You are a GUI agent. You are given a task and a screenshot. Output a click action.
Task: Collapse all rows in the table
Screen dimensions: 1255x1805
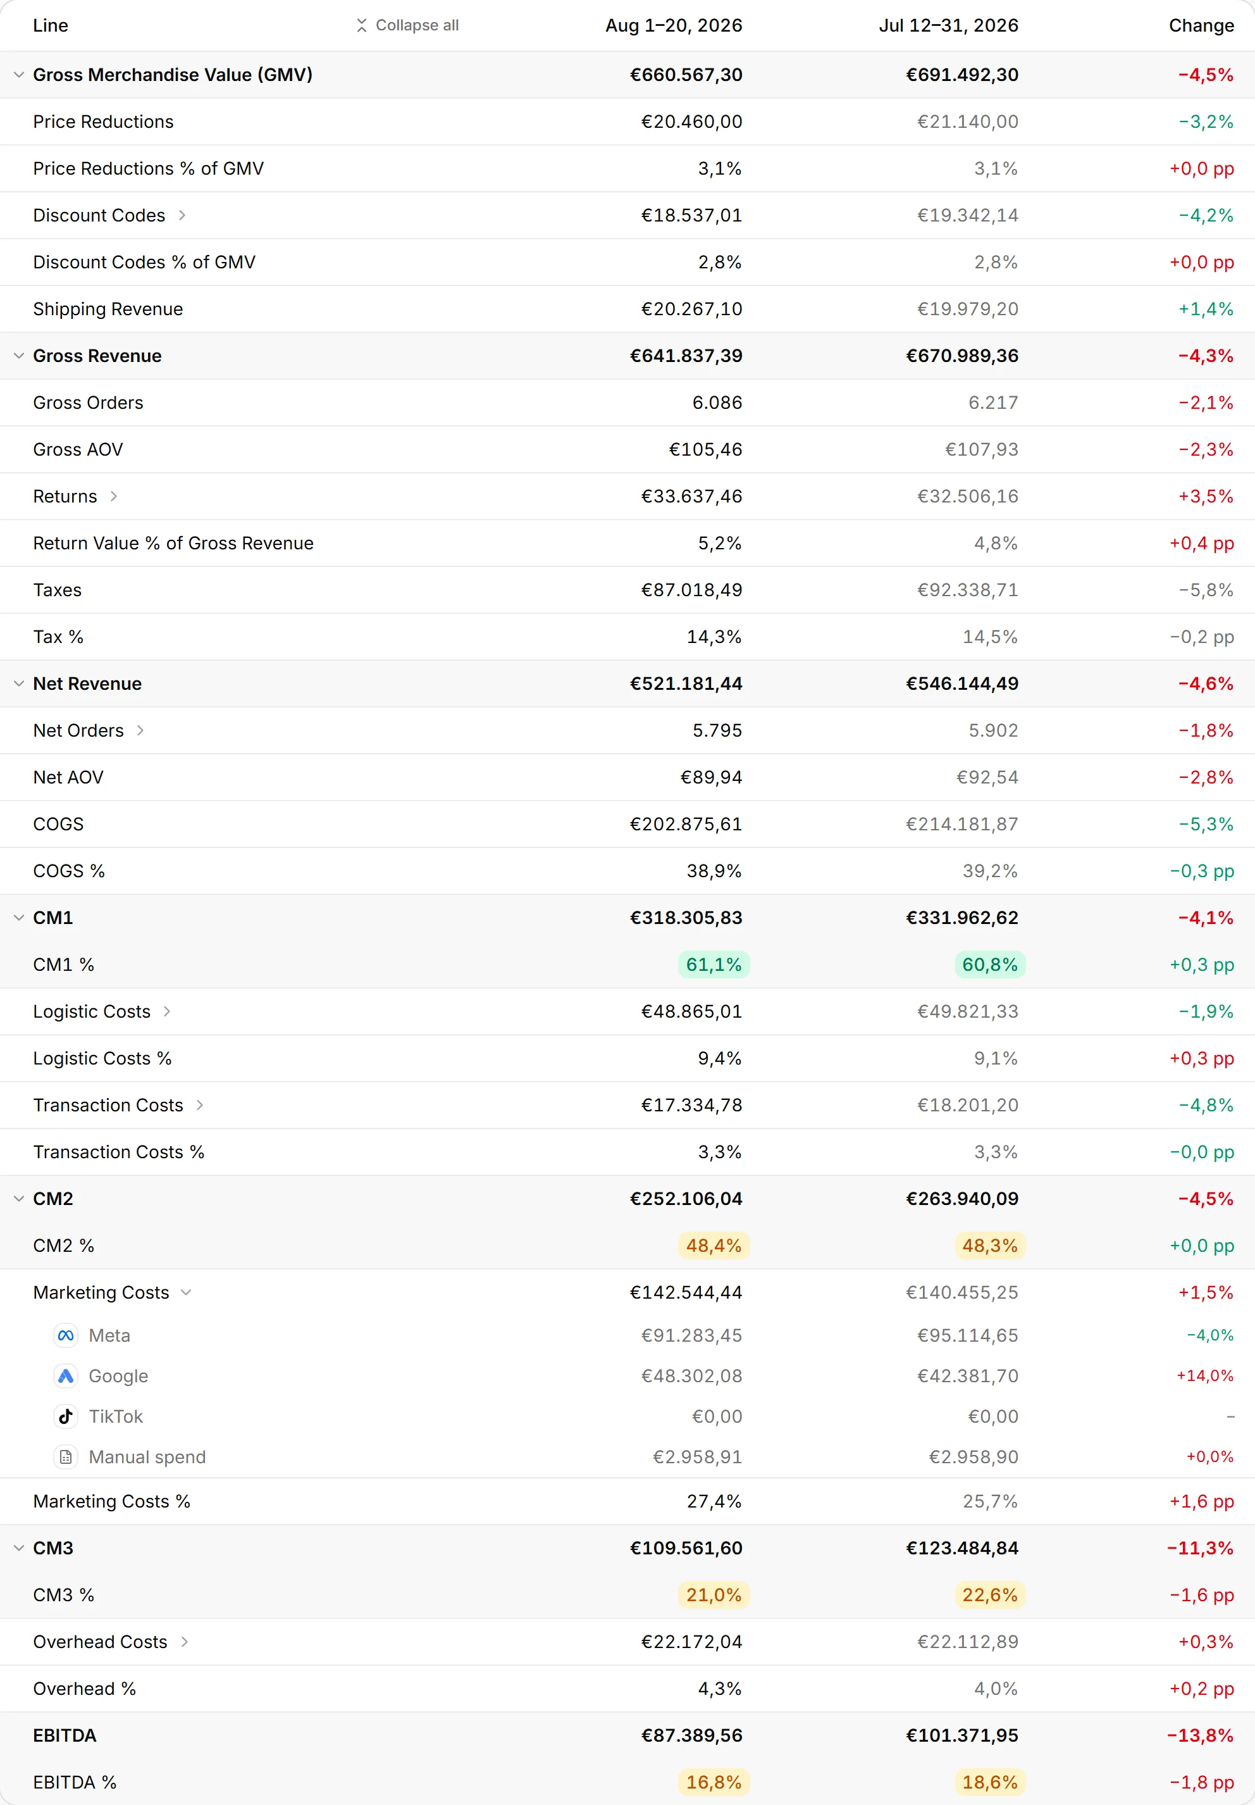coord(407,25)
